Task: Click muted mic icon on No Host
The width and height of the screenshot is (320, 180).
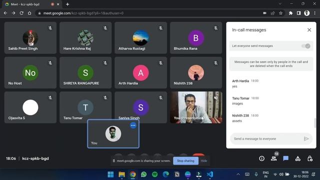Action: click(50, 63)
